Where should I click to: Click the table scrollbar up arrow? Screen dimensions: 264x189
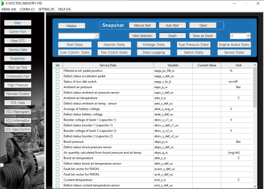click(255, 65)
